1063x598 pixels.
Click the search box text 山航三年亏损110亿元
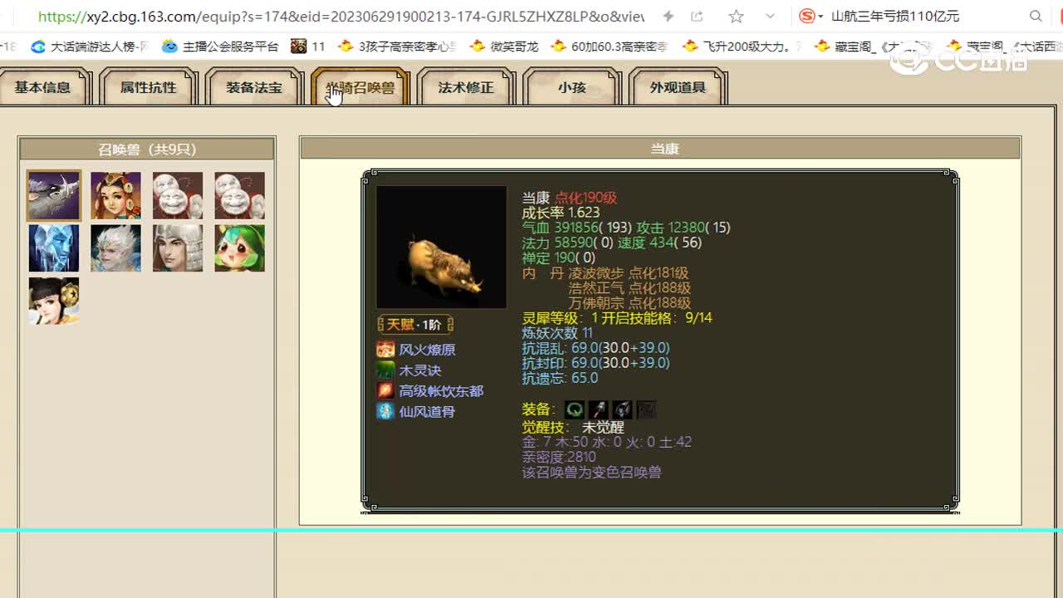click(x=895, y=16)
